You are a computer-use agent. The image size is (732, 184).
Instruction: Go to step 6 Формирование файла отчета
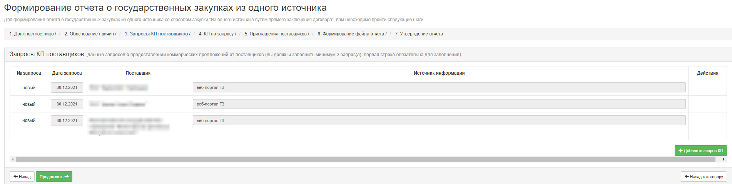tap(351, 34)
